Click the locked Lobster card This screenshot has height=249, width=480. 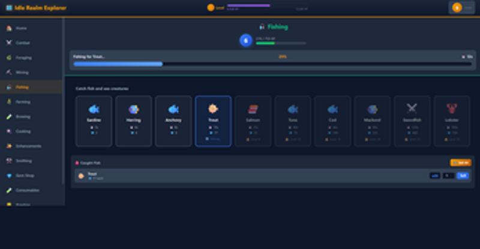(x=451, y=121)
